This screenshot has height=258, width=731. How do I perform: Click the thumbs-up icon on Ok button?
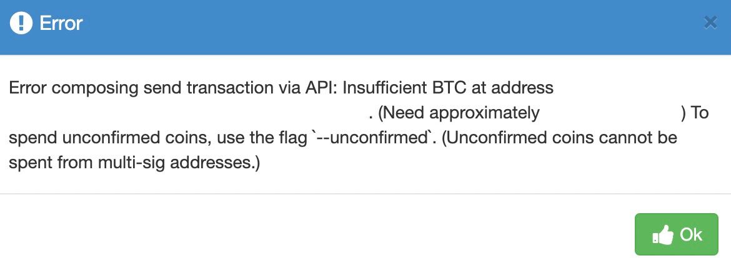[x=663, y=235]
